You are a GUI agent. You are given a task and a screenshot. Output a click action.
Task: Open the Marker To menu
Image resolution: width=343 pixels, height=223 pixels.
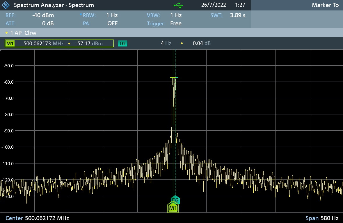[325, 5]
